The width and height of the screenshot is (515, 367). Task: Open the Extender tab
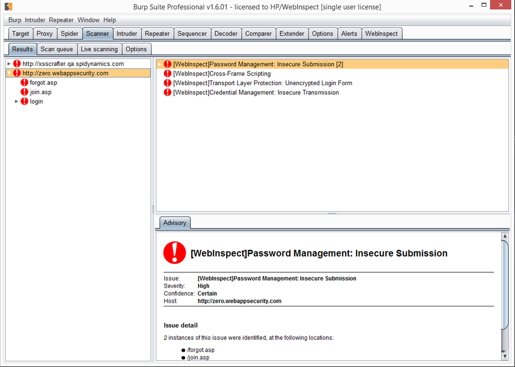(x=292, y=34)
